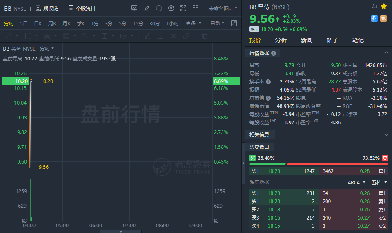
Task: Click the 买1 10.20 top bid row
Action: [284, 171]
